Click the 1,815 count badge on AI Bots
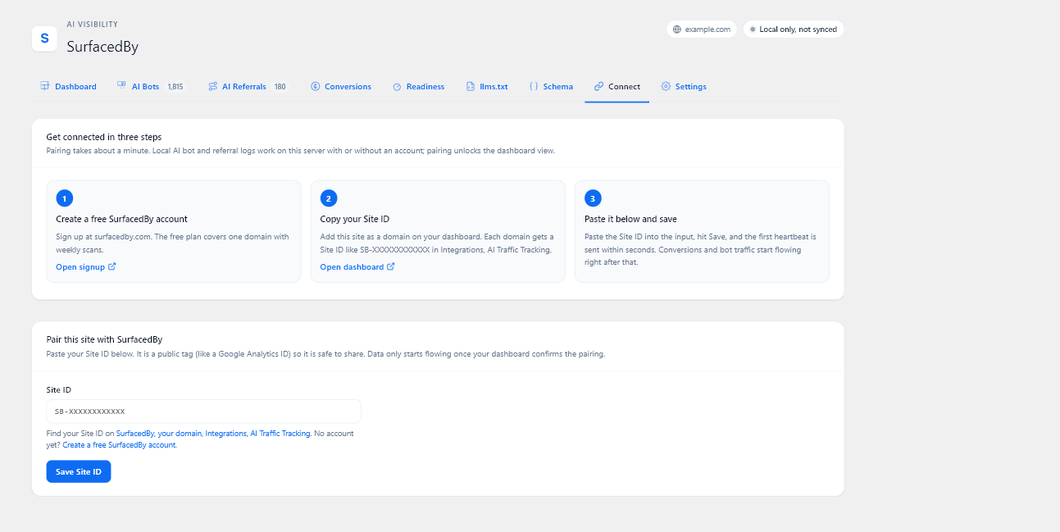This screenshot has width=1060, height=532. click(175, 86)
